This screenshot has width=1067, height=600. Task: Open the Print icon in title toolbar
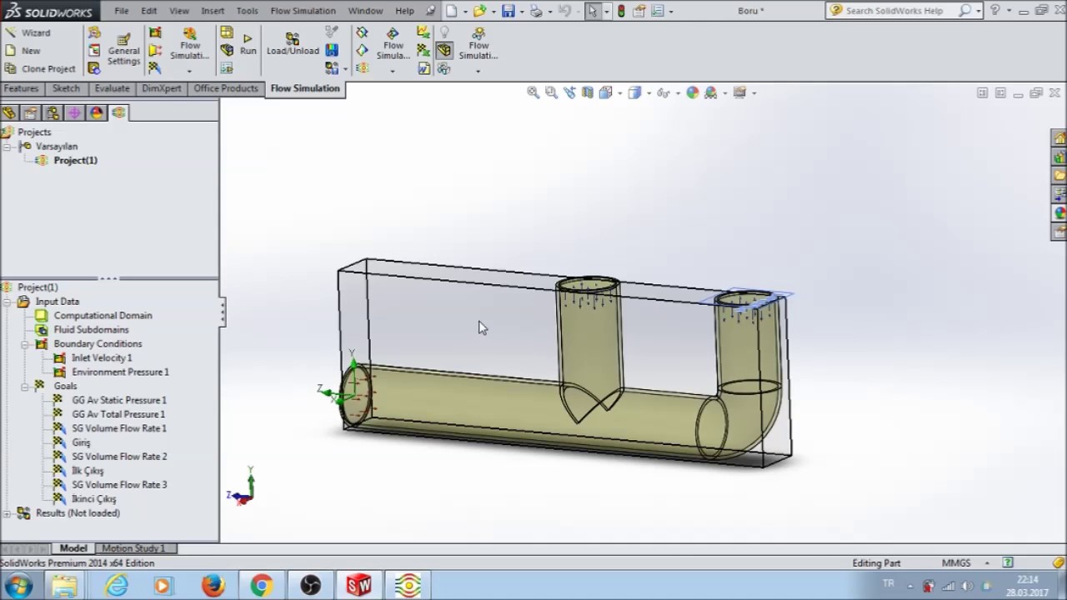click(x=536, y=11)
